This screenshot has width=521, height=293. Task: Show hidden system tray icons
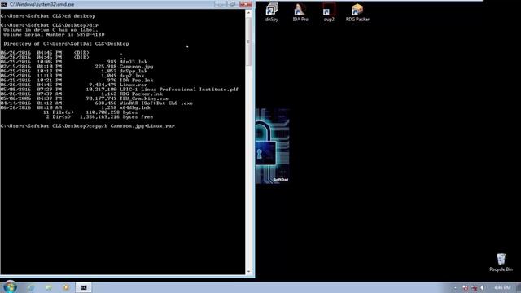pyautogui.click(x=455, y=287)
